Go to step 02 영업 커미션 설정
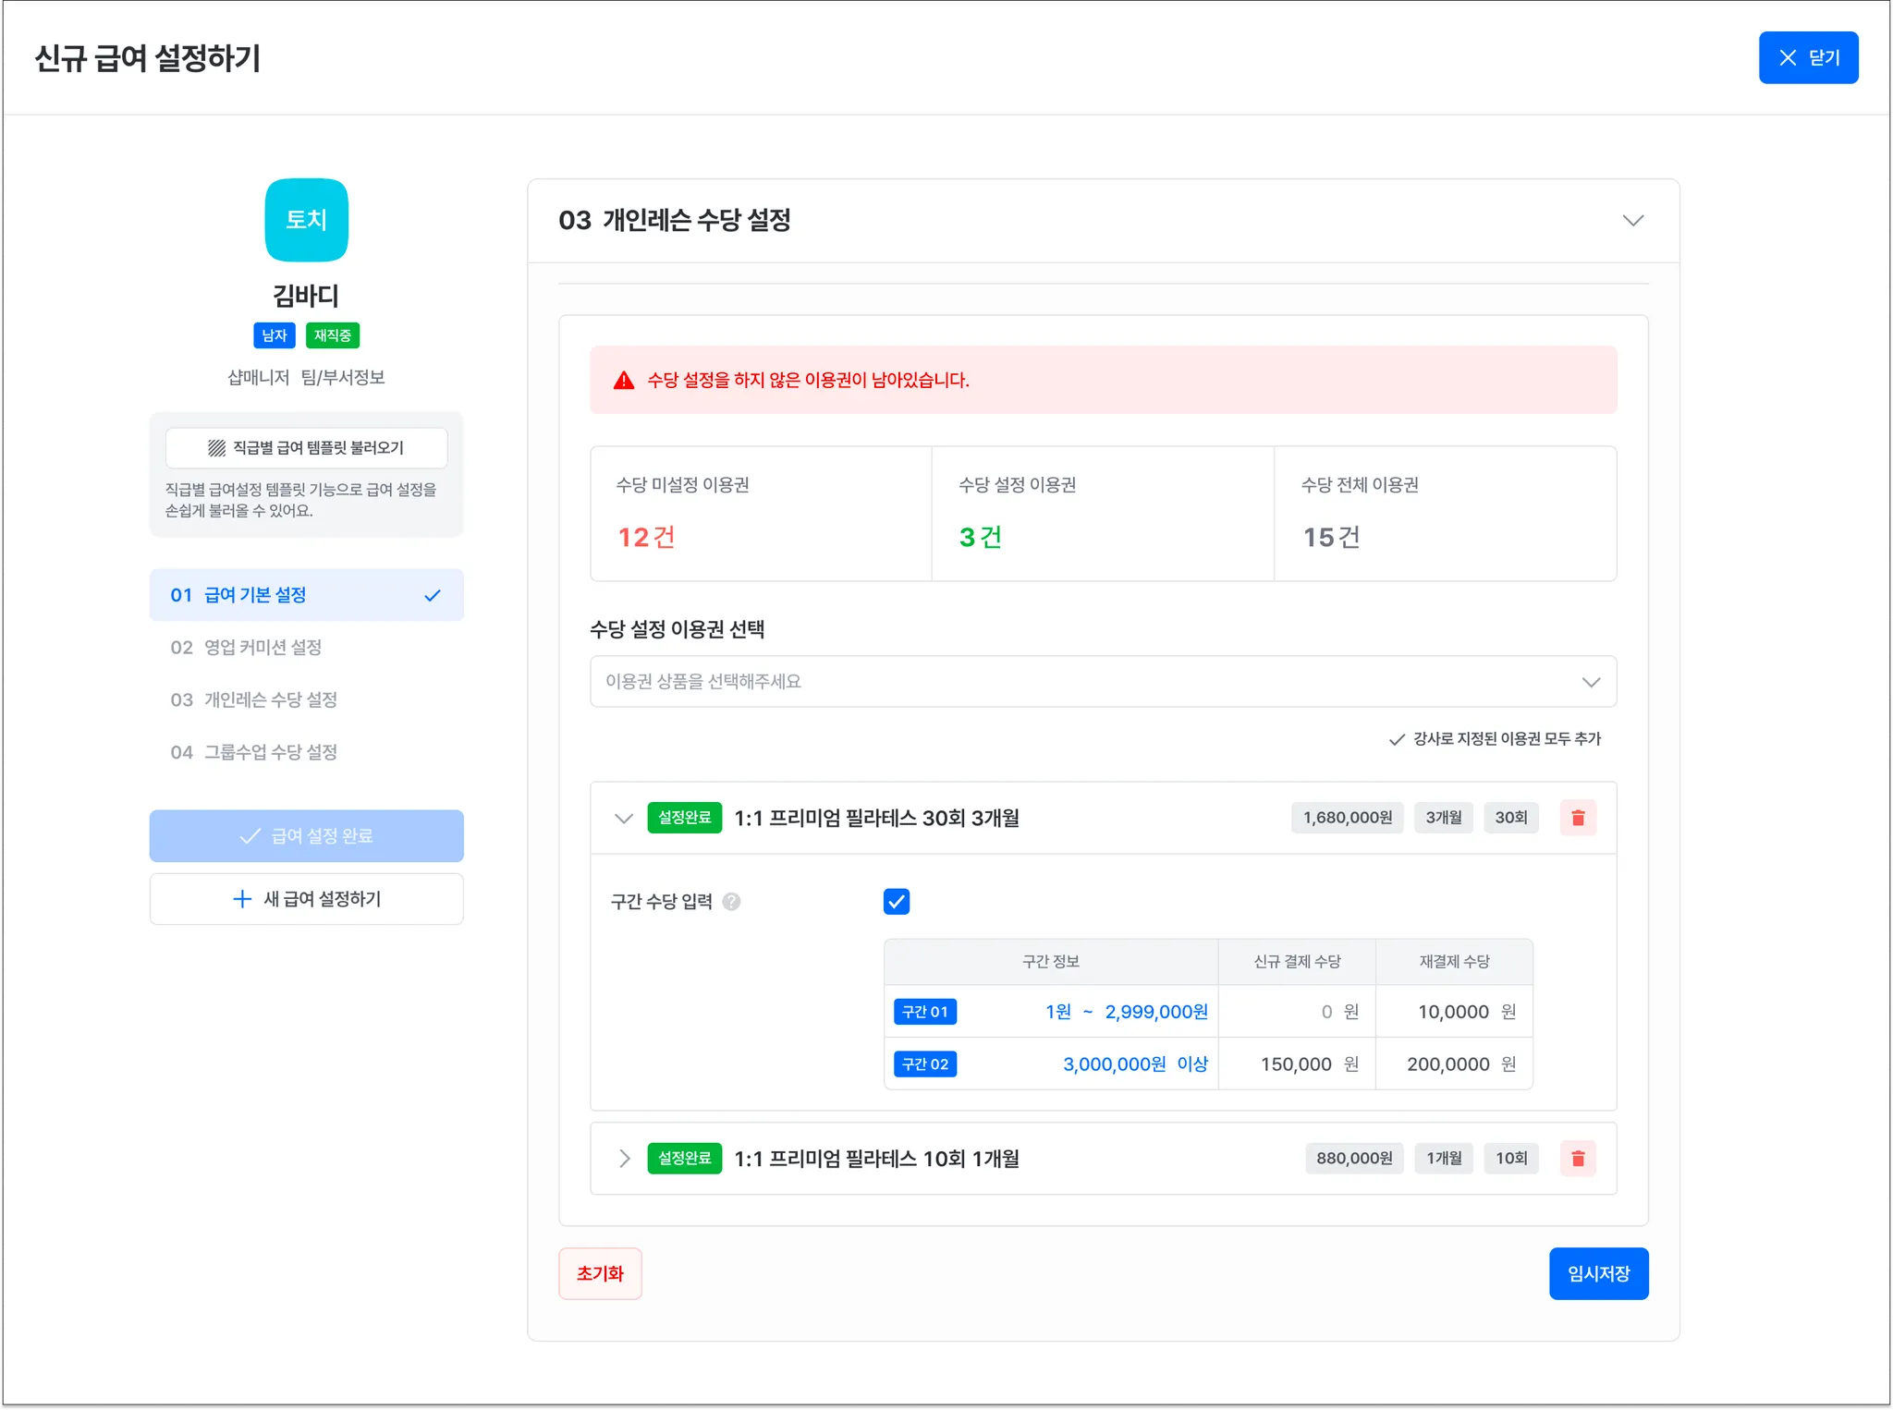 [x=246, y=648]
